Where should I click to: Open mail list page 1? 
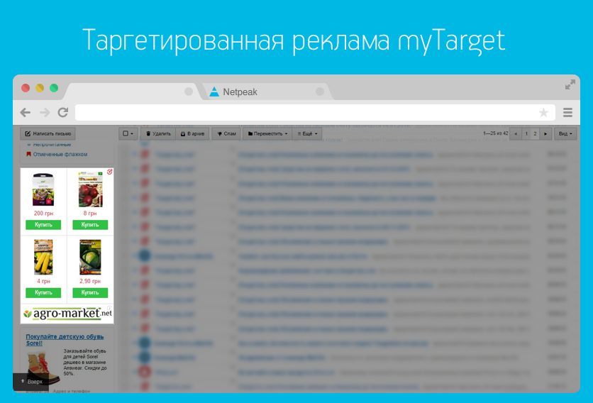point(526,133)
